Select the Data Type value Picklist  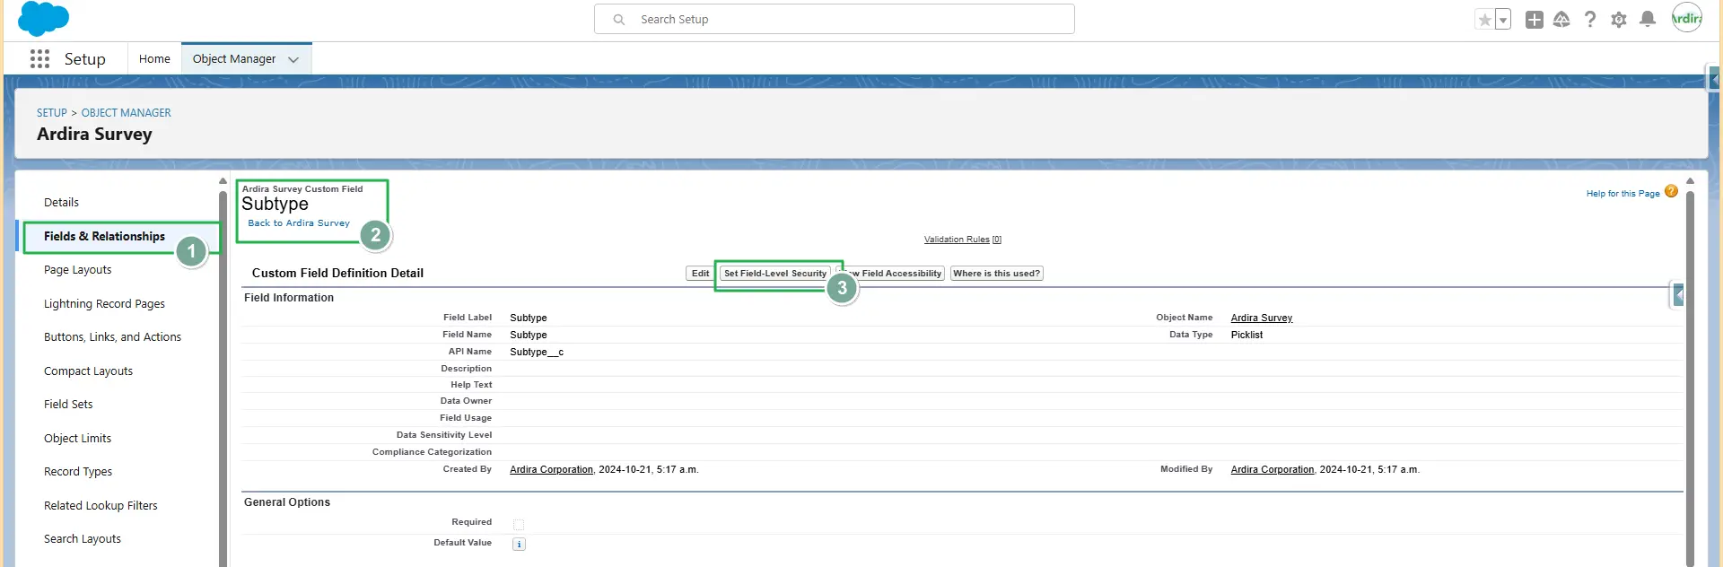click(1246, 336)
